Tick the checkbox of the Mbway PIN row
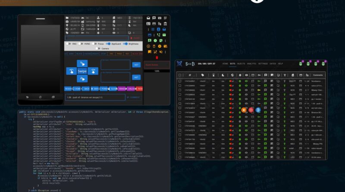This screenshot has height=192, width=345. tap(180, 144)
